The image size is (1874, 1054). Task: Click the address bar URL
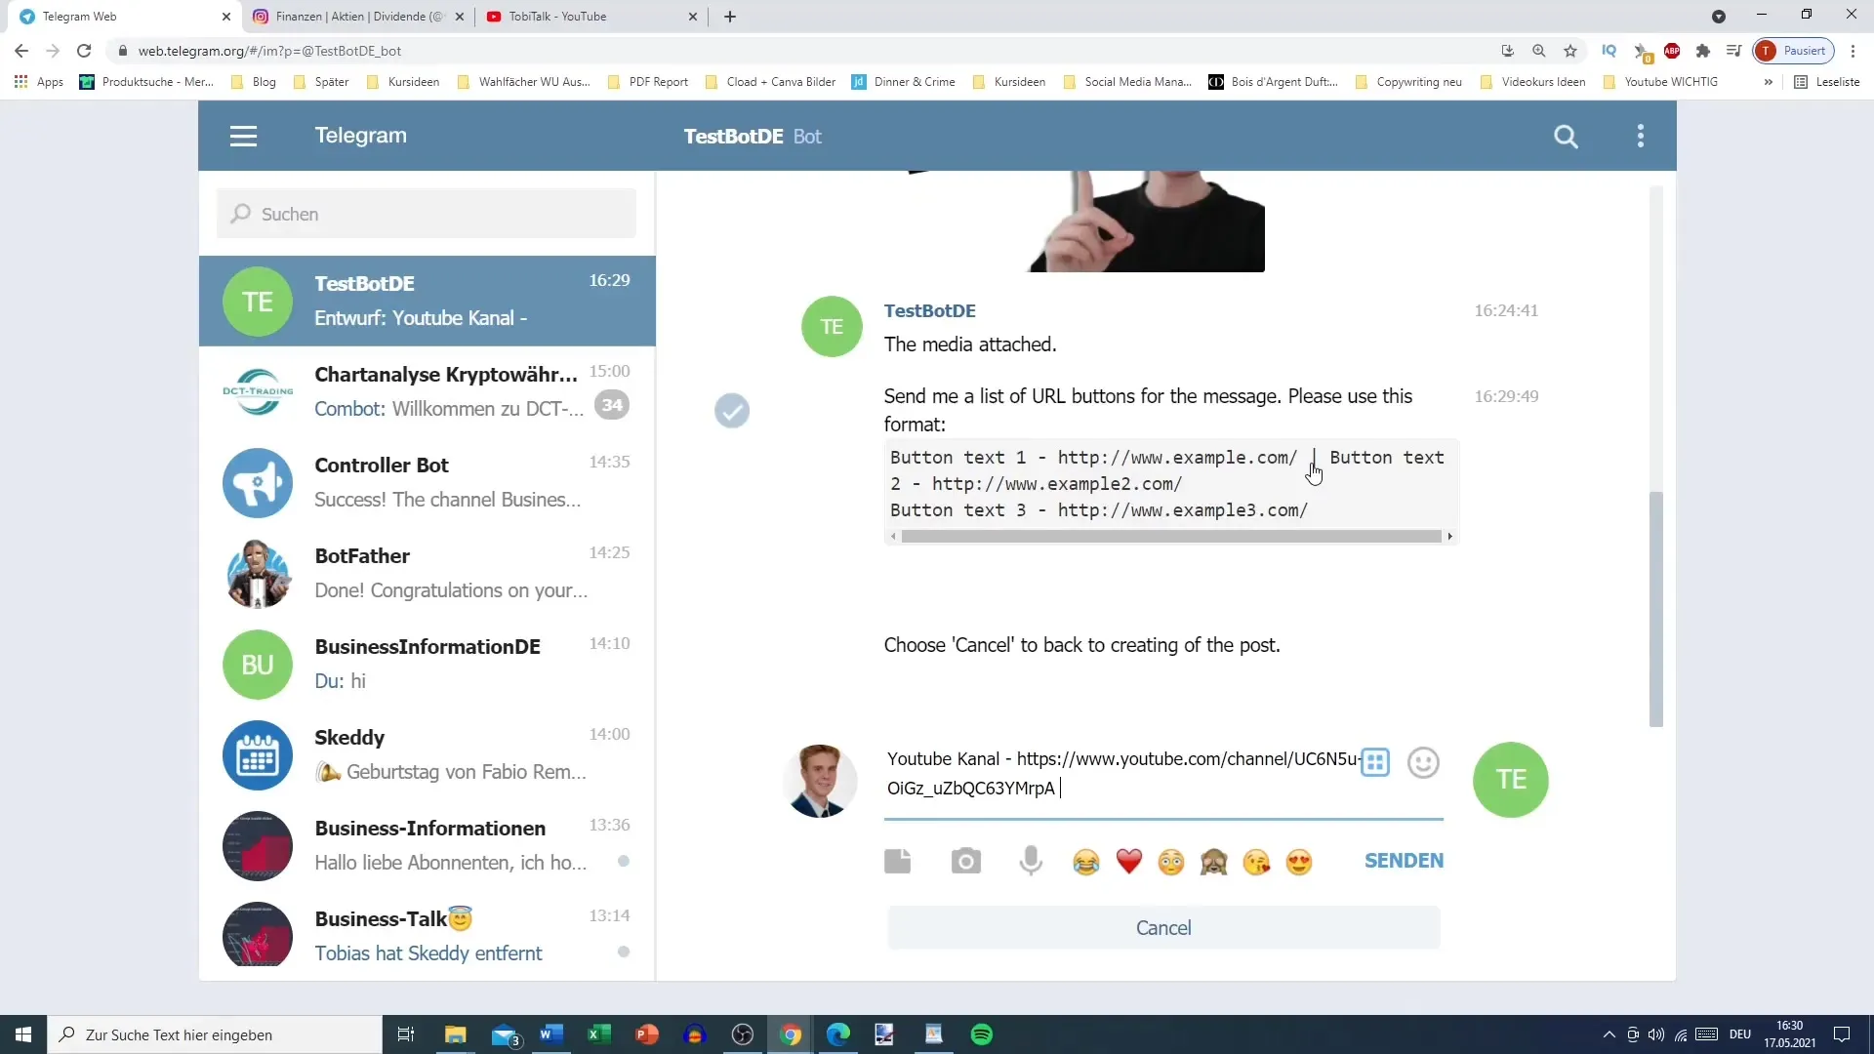[x=269, y=51]
